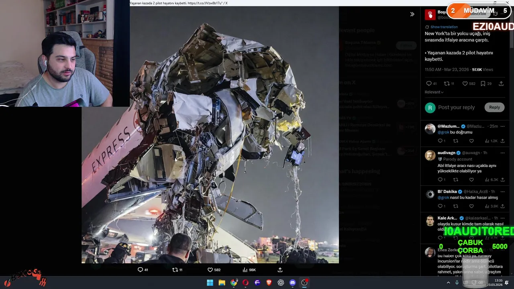Share the main tweet from the side panel
Viewport: 514px width, 289px height.
pos(501,83)
